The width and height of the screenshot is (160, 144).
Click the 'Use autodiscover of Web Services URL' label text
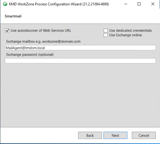[x=41, y=31]
